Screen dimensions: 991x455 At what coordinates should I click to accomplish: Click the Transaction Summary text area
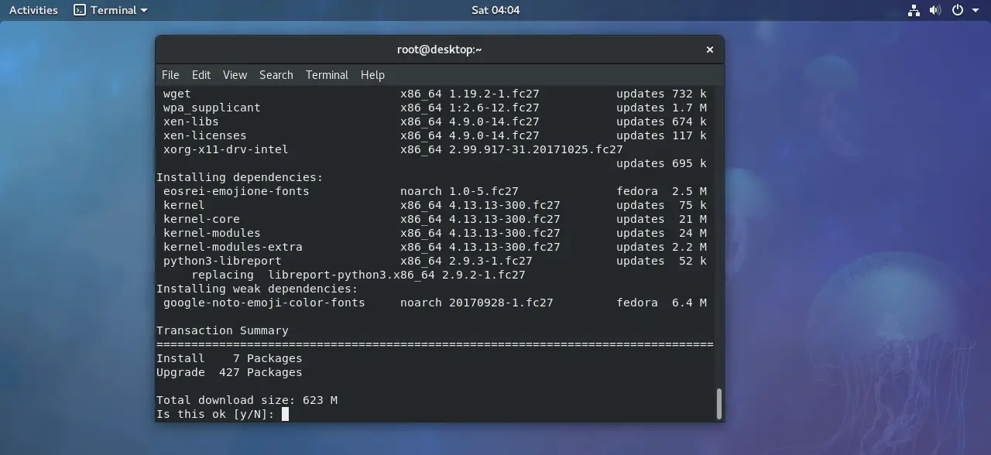[x=222, y=330]
